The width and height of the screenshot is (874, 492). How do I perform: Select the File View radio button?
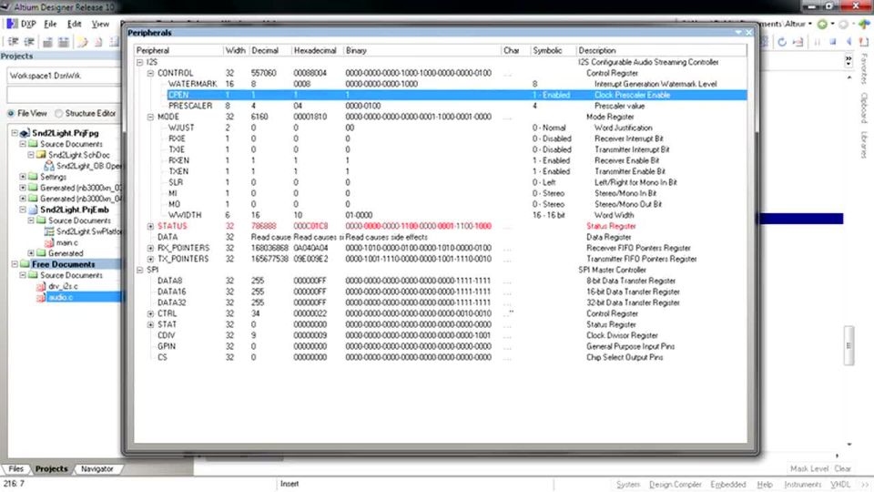tap(11, 113)
